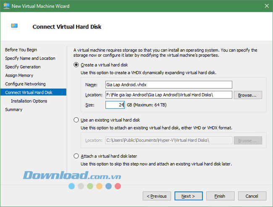Click the 'New Virtual Machine Wizard' title text
Image resolution: width=273 pixels, height=207 pixels.
[x=40, y=6]
